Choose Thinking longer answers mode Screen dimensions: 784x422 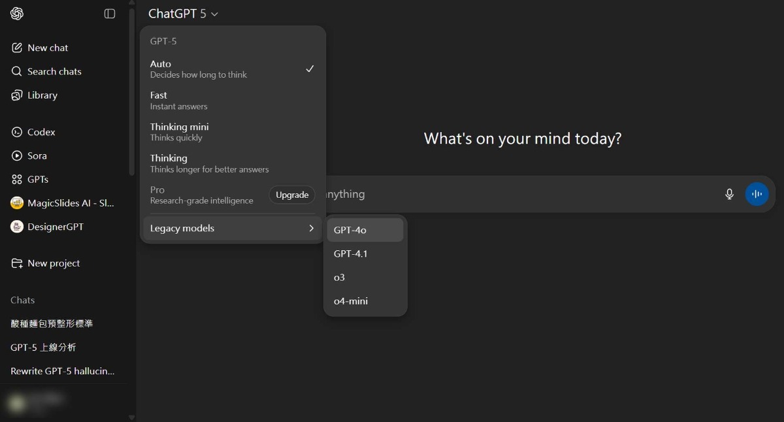pyautogui.click(x=233, y=163)
